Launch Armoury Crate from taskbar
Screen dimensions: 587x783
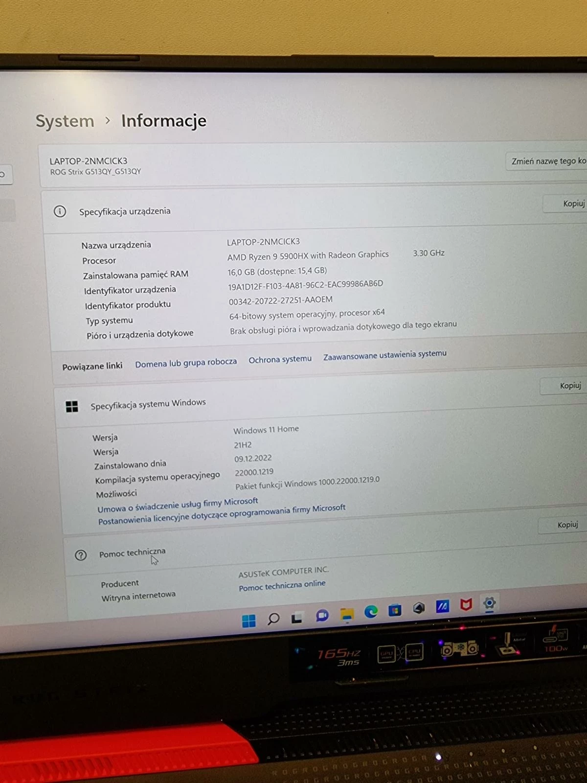[419, 608]
